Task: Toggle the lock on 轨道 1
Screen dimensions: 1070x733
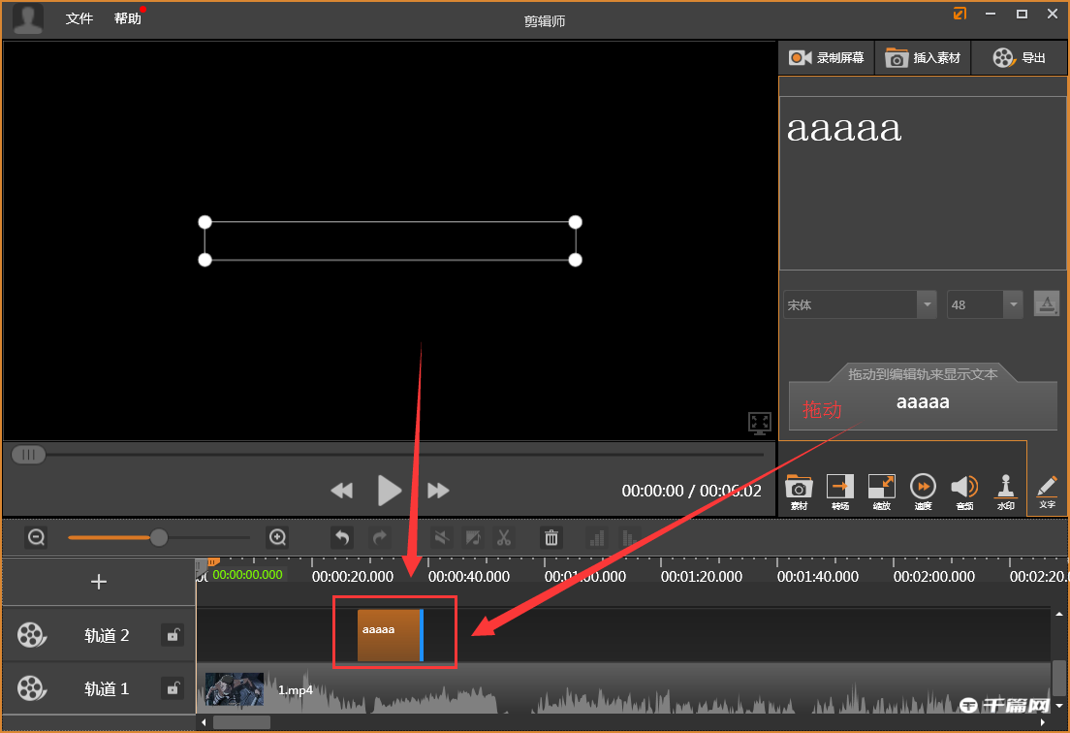Action: pos(173,688)
